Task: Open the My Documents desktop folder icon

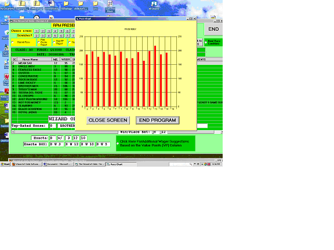Action: tap(7, 5)
